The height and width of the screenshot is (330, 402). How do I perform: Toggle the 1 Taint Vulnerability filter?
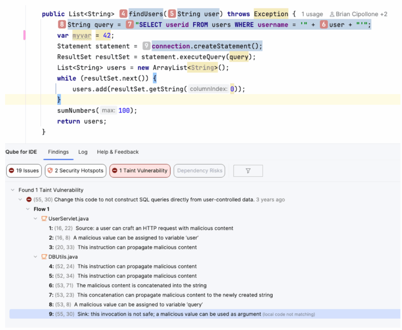coord(140,171)
